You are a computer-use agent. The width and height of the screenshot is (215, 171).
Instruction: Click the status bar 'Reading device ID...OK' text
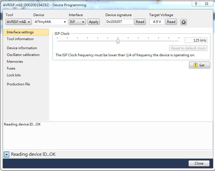tap(33, 154)
